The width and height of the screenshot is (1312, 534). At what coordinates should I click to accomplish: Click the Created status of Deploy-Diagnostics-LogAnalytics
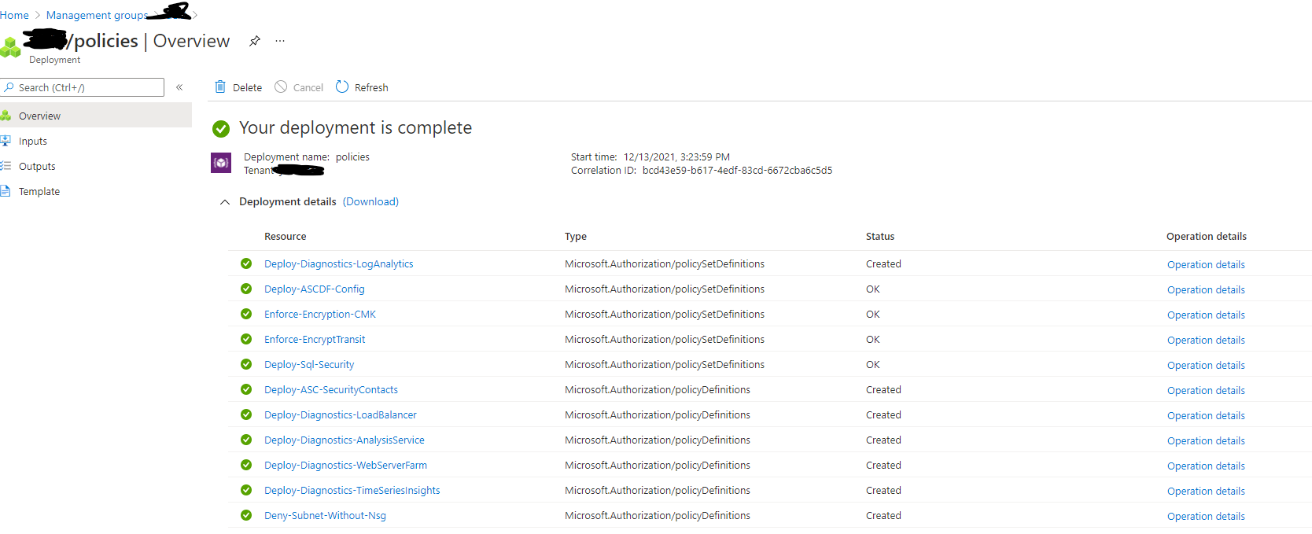click(883, 263)
